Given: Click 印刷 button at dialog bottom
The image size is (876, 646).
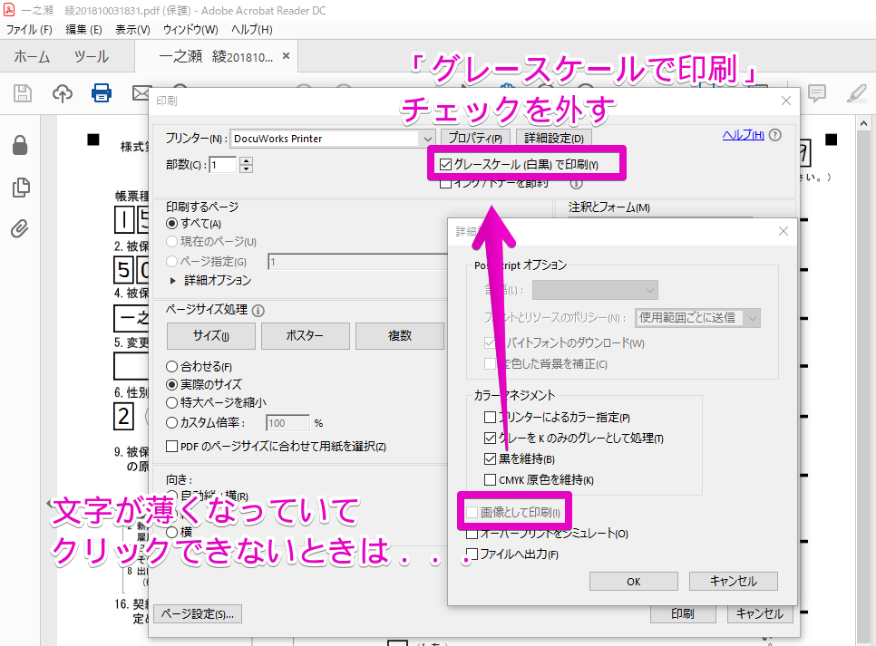Looking at the screenshot, I should (x=683, y=613).
